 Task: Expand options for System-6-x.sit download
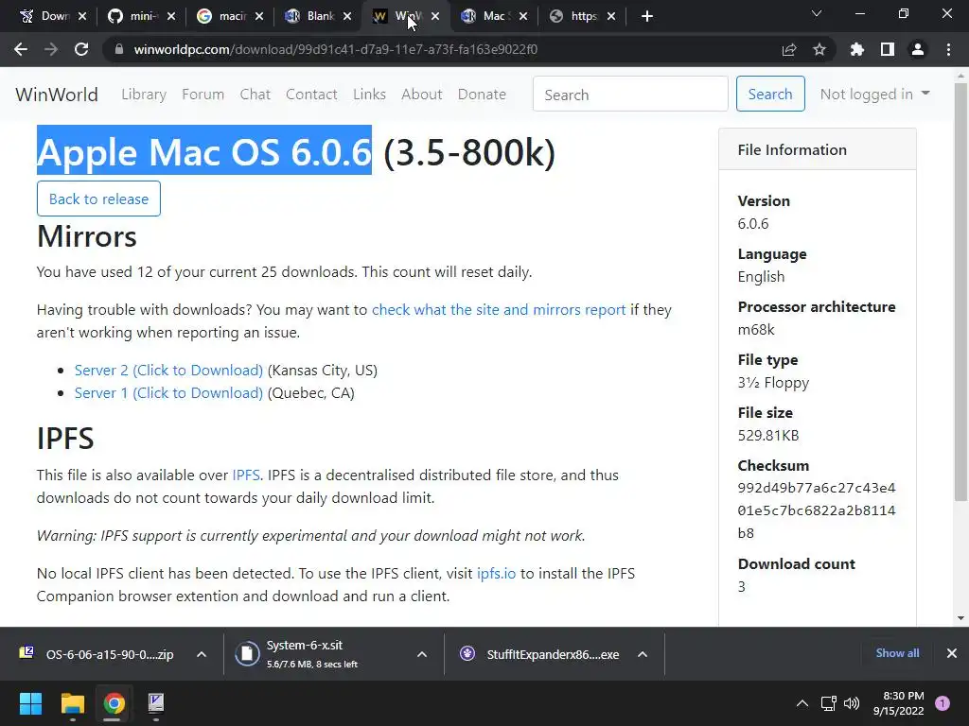[x=422, y=654]
